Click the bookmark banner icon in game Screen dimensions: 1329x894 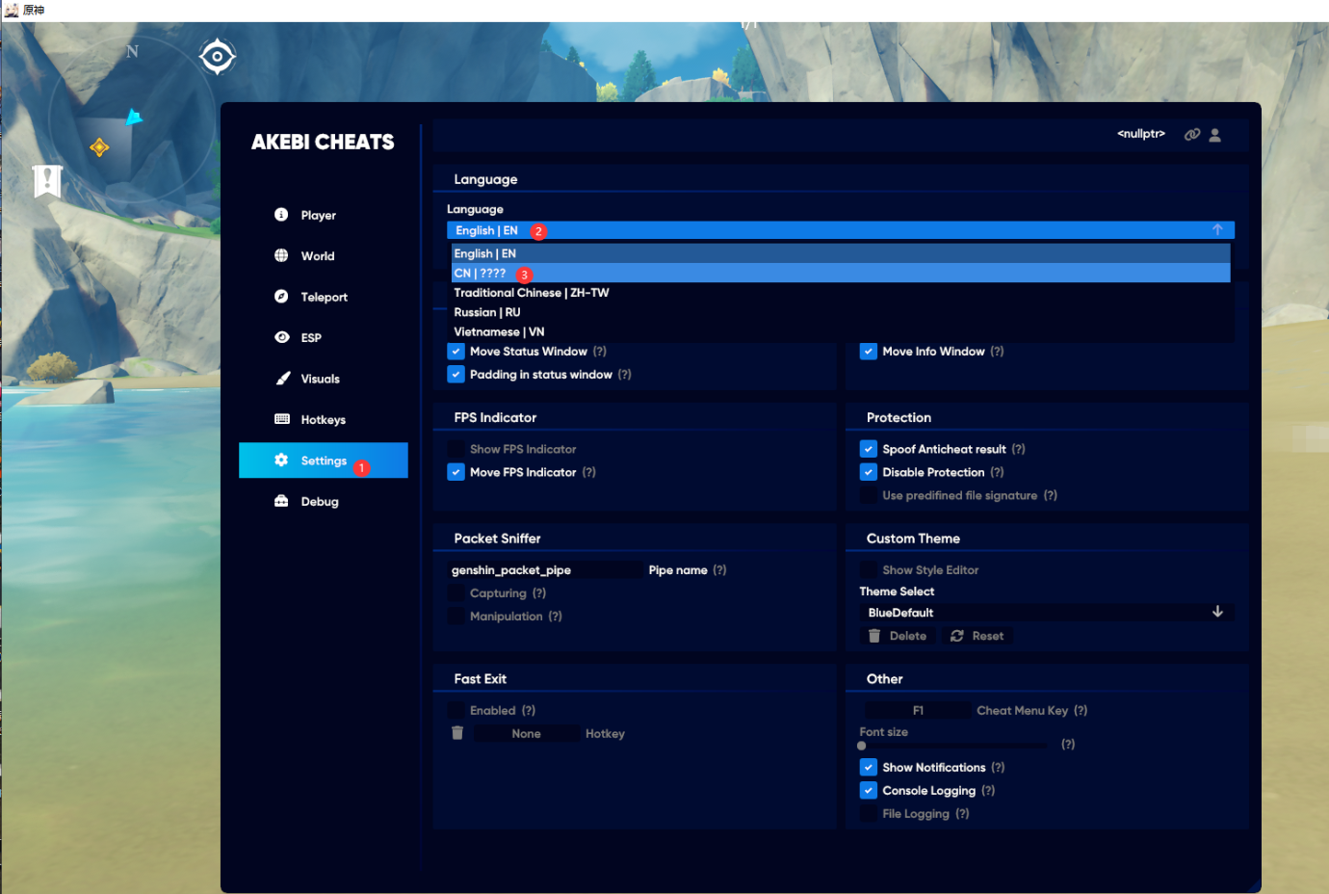click(x=47, y=180)
